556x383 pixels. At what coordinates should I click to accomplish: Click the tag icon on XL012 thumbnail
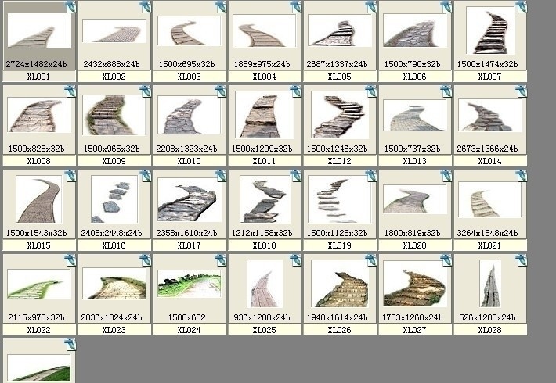click(x=371, y=91)
